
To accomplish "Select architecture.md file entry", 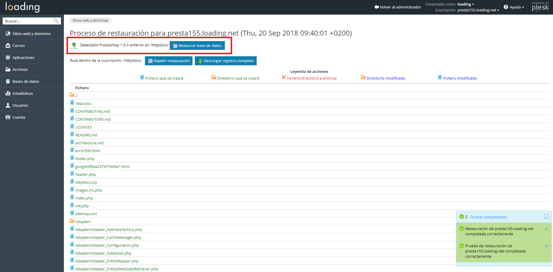I will coord(89,143).
